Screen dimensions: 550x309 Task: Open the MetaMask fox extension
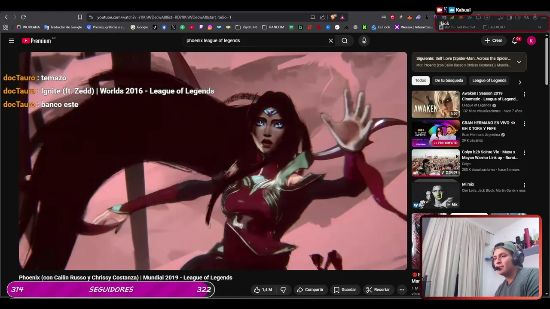coord(409,17)
